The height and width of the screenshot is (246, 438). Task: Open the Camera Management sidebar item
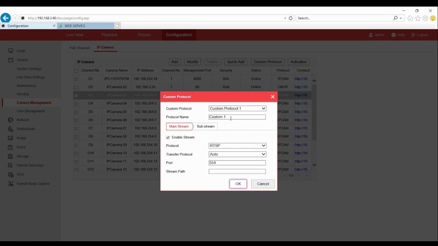click(x=34, y=102)
